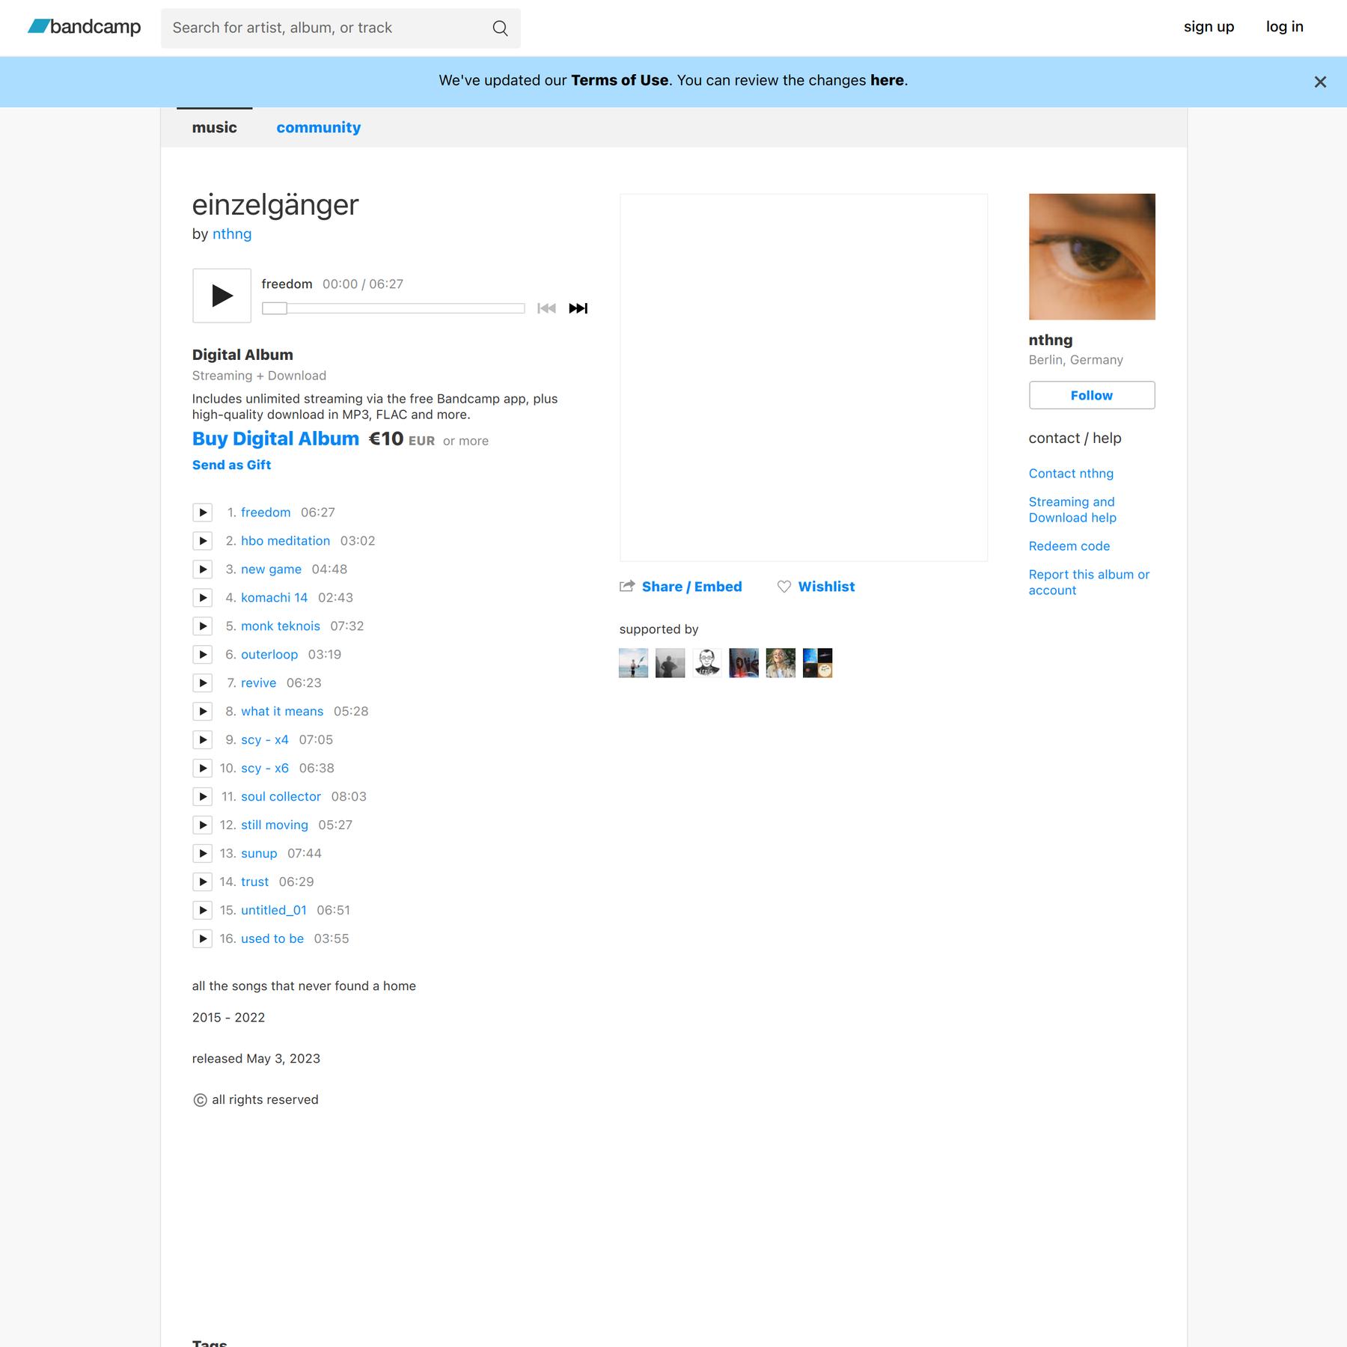This screenshot has width=1347, height=1347.
Task: Click the Bandcamp logo
Action: click(x=84, y=27)
